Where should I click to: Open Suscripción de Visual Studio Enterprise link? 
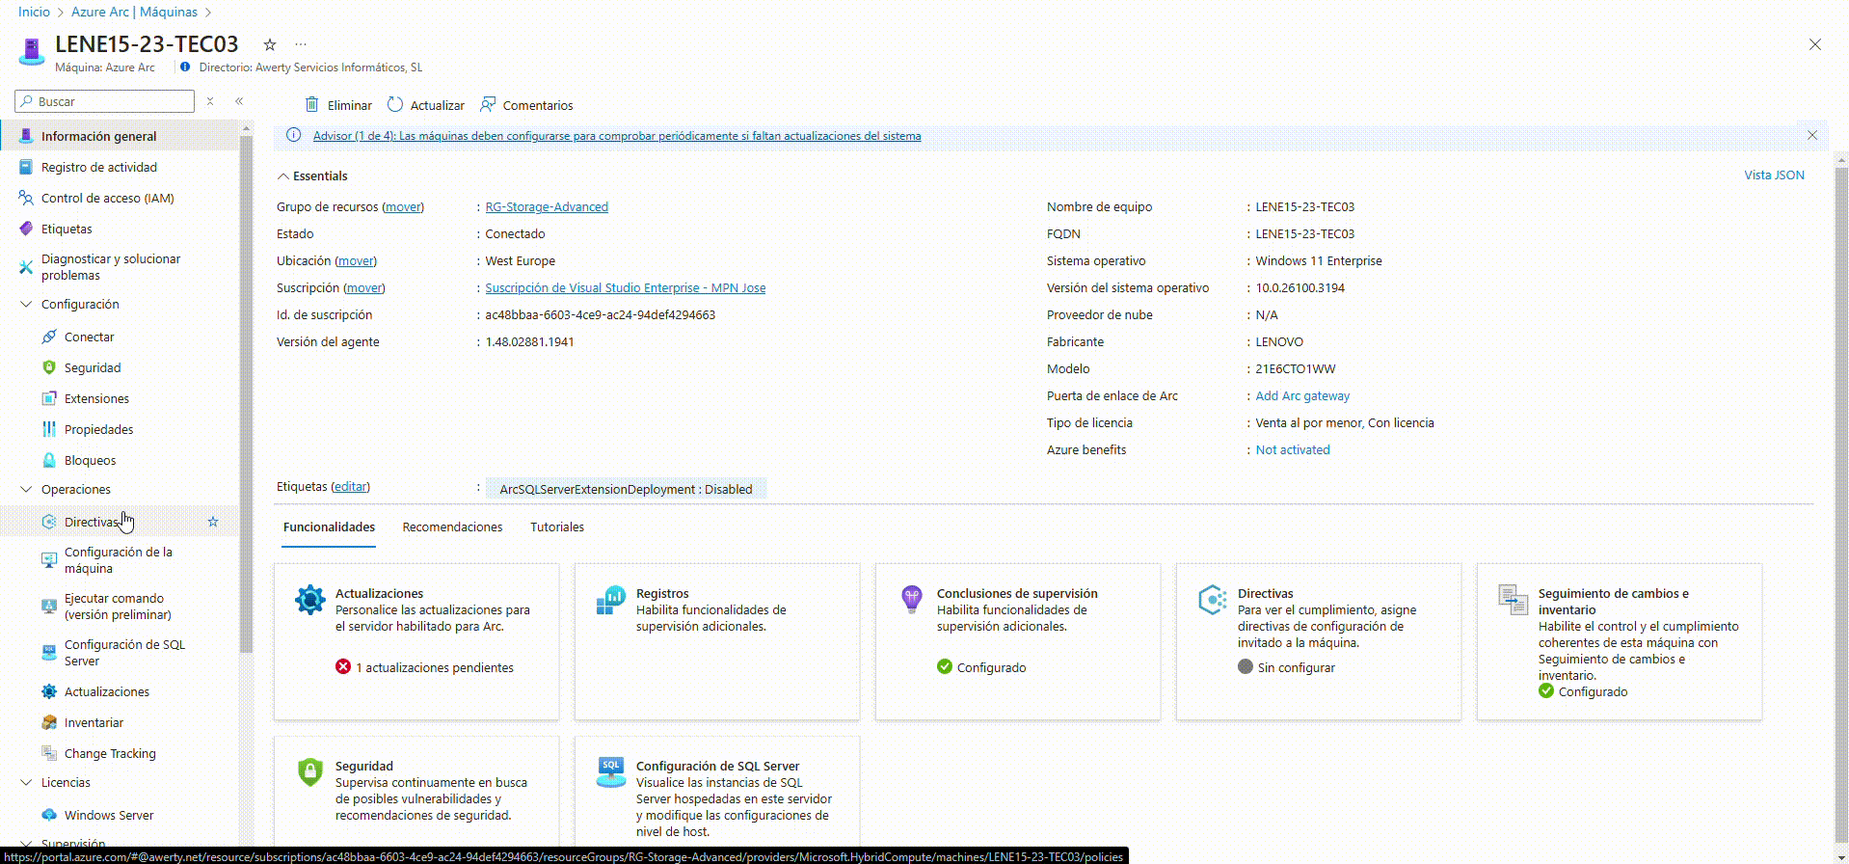coord(626,288)
